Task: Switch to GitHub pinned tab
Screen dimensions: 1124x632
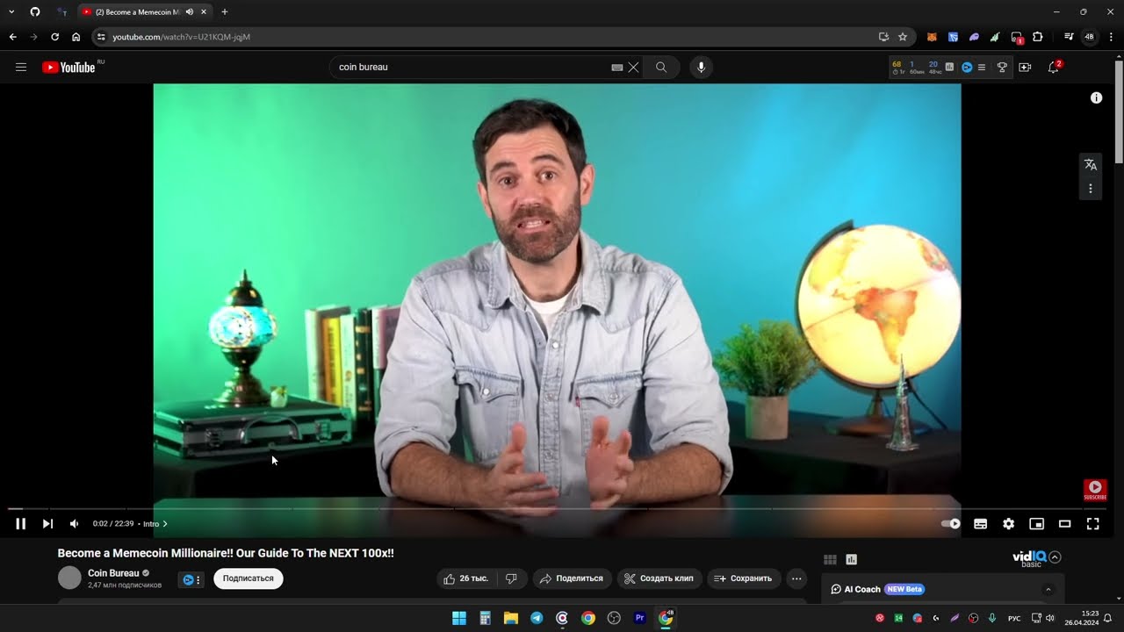Action: (35, 12)
